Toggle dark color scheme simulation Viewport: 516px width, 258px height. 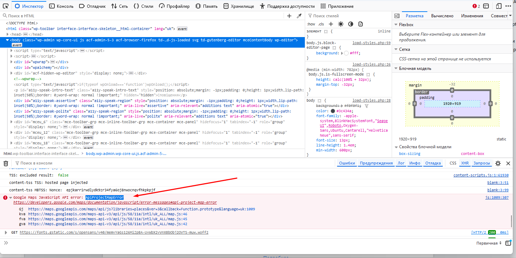[351, 24]
